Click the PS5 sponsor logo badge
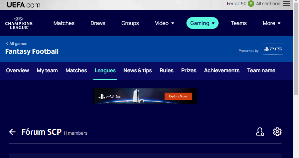Viewport: 299px width, 158px height. 273,49
